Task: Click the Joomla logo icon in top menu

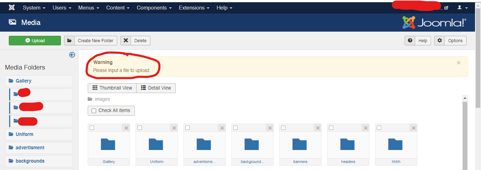Action: coord(12,7)
